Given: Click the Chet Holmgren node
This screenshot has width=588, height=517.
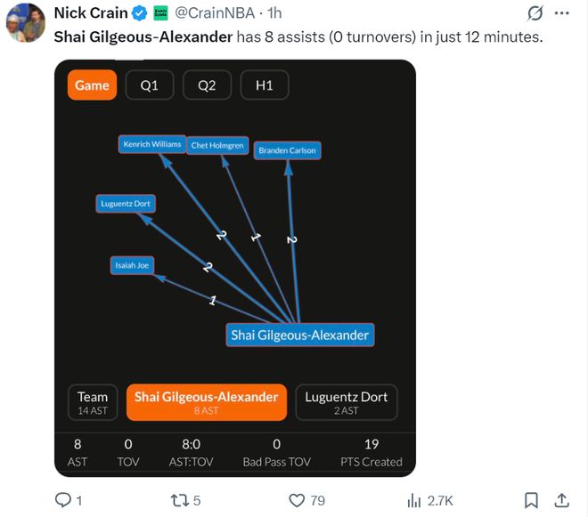Looking at the screenshot, I should pos(217,146).
